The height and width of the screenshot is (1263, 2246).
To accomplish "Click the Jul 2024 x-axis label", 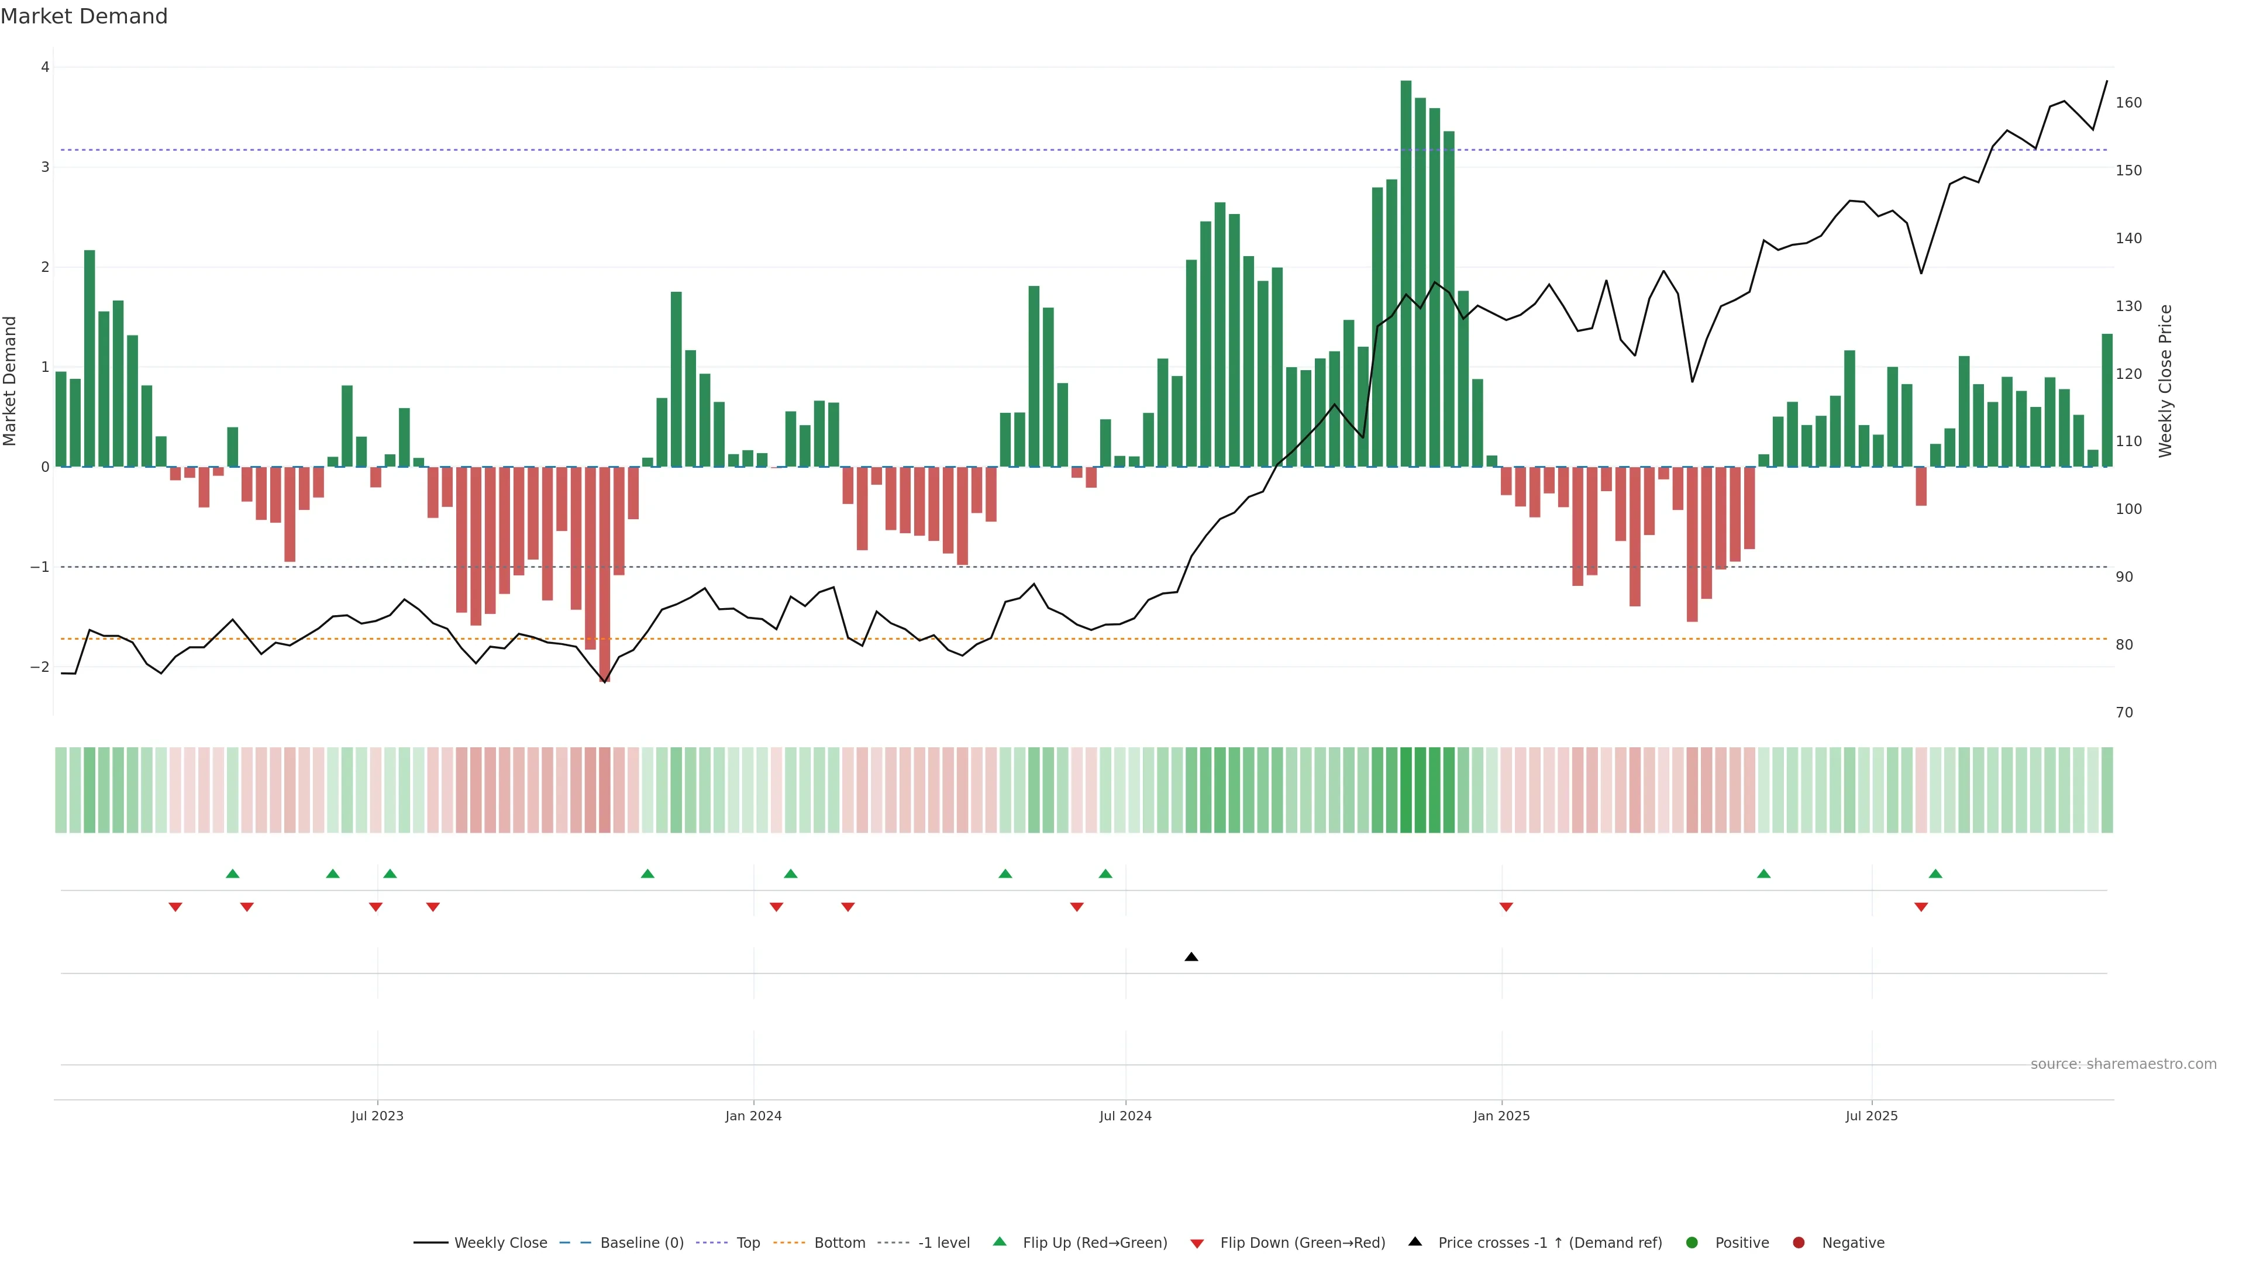I will (x=1125, y=1116).
